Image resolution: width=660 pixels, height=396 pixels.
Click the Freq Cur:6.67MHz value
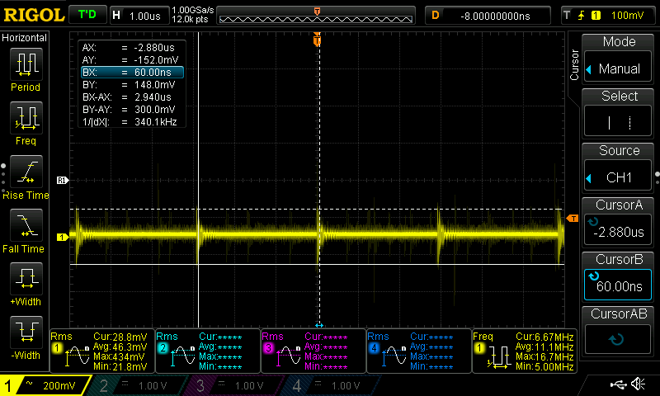coord(544,337)
